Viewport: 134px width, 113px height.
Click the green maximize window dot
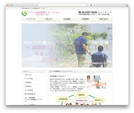[x=12, y=5]
